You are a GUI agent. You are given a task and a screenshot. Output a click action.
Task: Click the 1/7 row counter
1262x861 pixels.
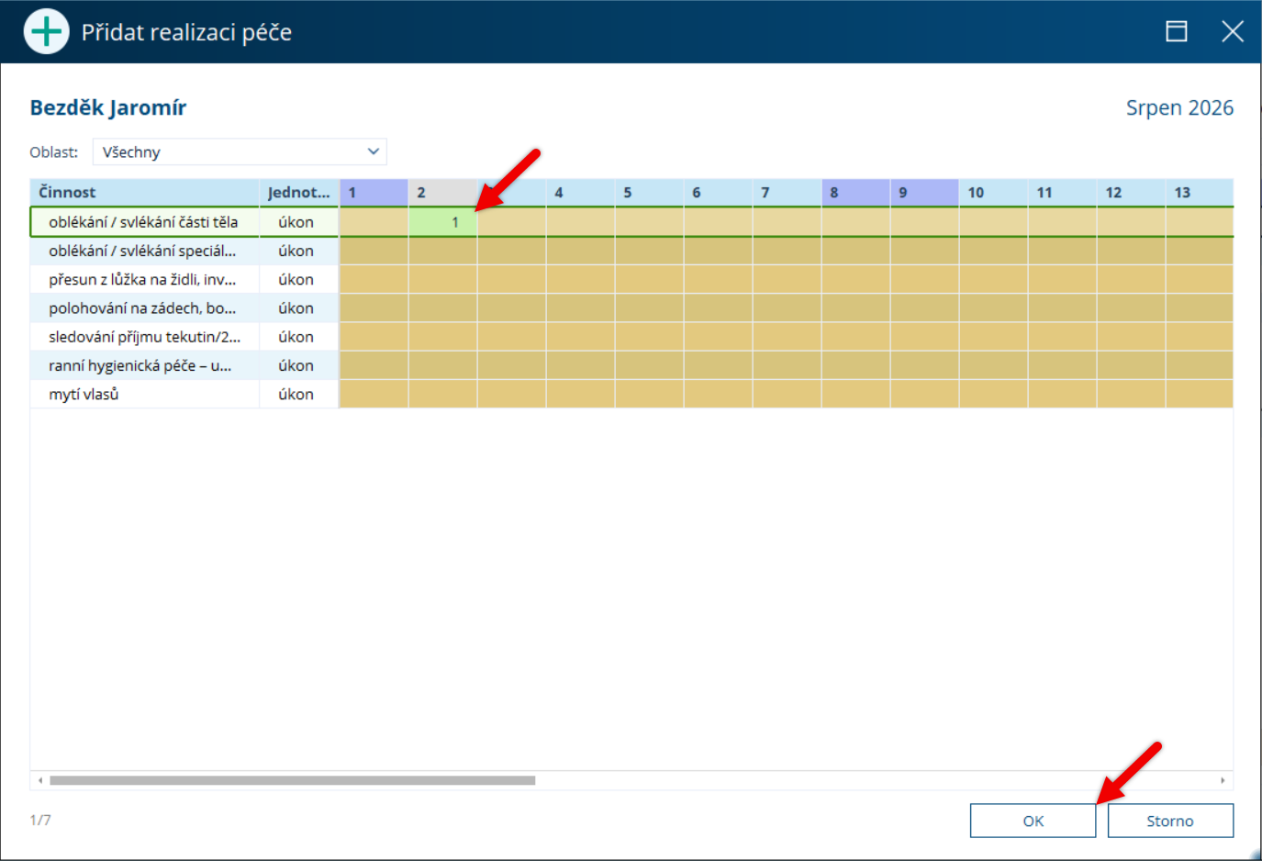40,820
